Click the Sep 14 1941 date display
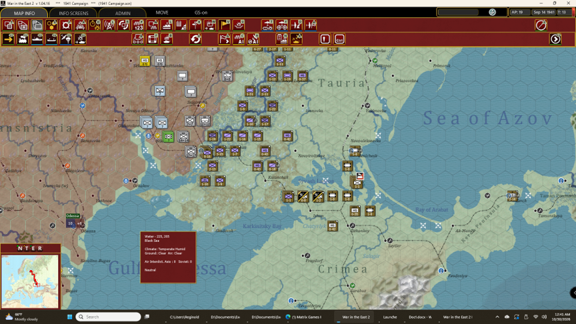The image size is (576, 324). (544, 12)
